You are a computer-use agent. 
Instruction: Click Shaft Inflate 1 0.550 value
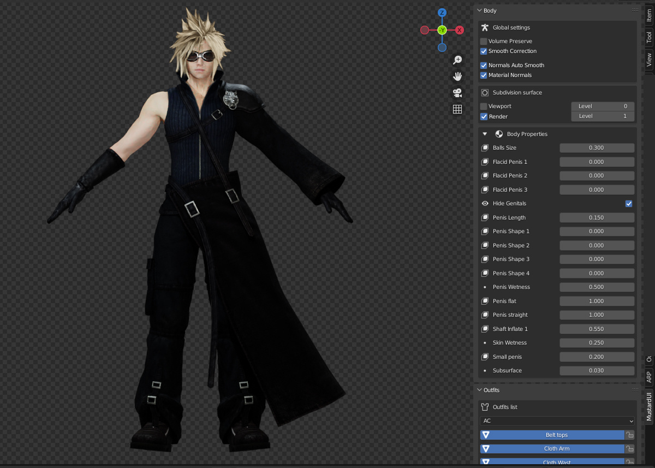pyautogui.click(x=597, y=329)
